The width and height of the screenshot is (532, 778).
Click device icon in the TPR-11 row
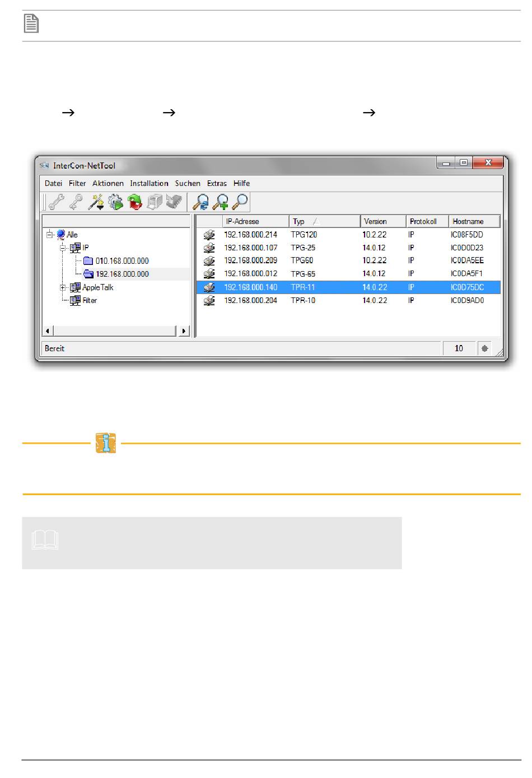[x=209, y=287]
